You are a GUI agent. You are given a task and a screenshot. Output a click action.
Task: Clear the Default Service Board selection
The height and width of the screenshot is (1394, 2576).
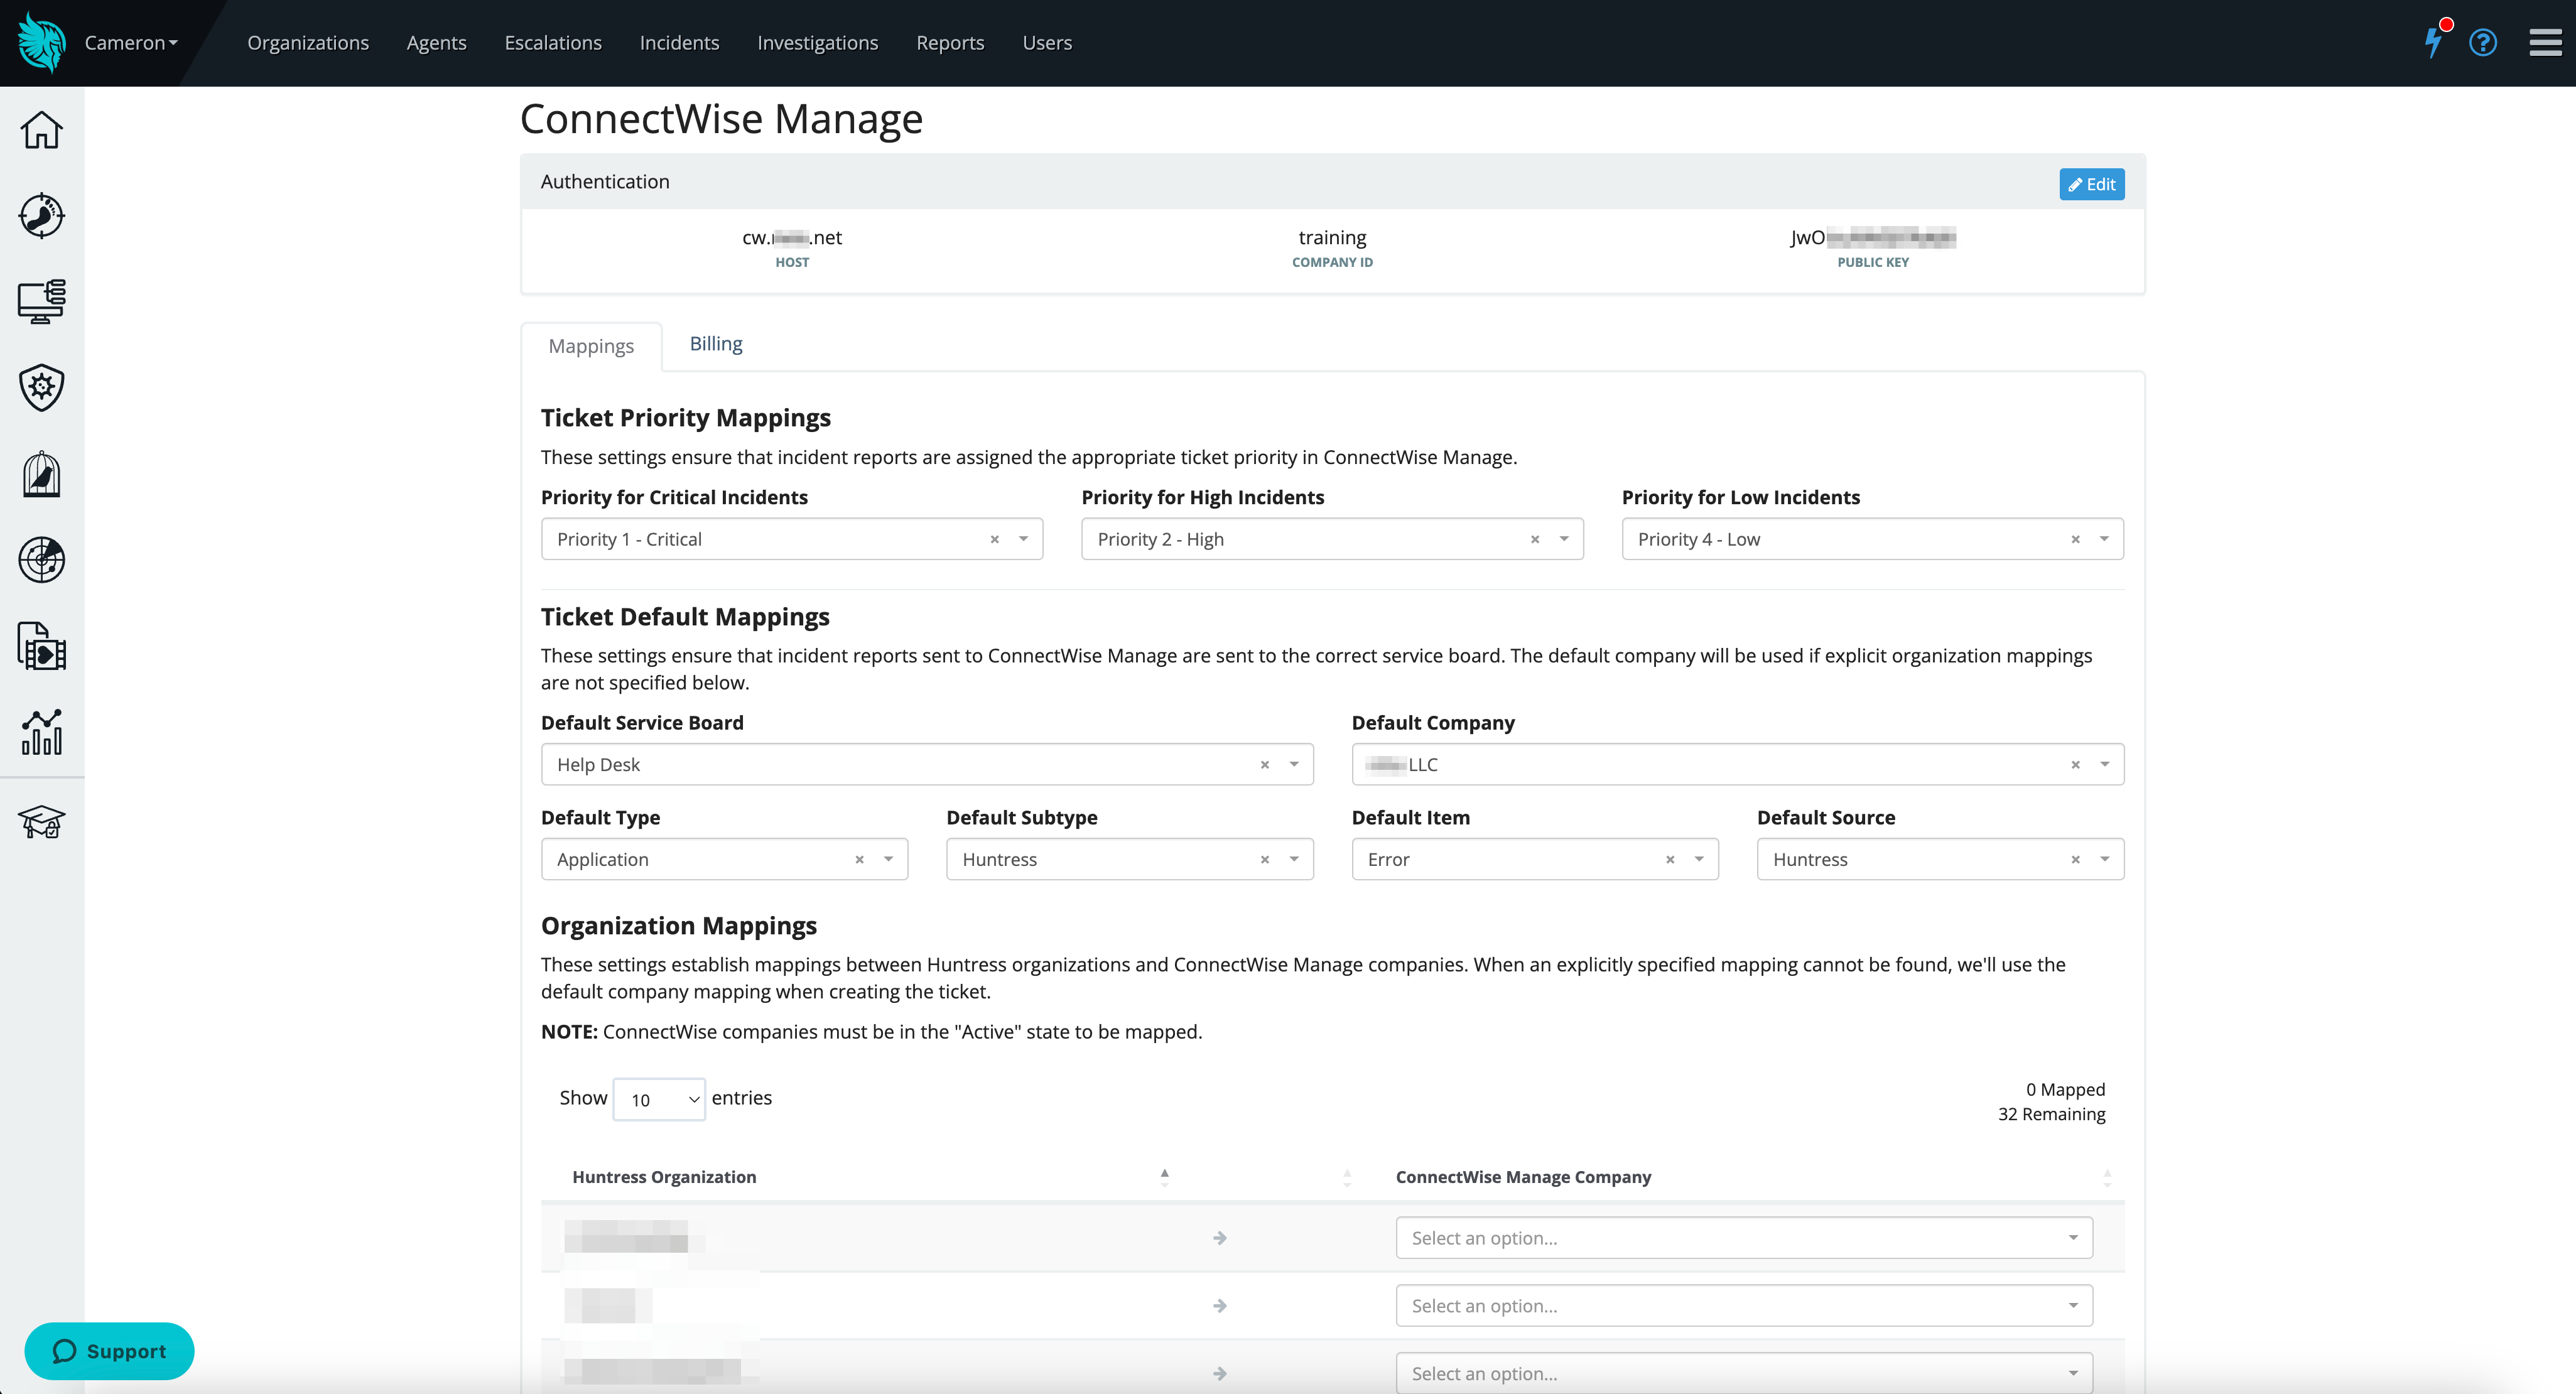click(x=1264, y=765)
